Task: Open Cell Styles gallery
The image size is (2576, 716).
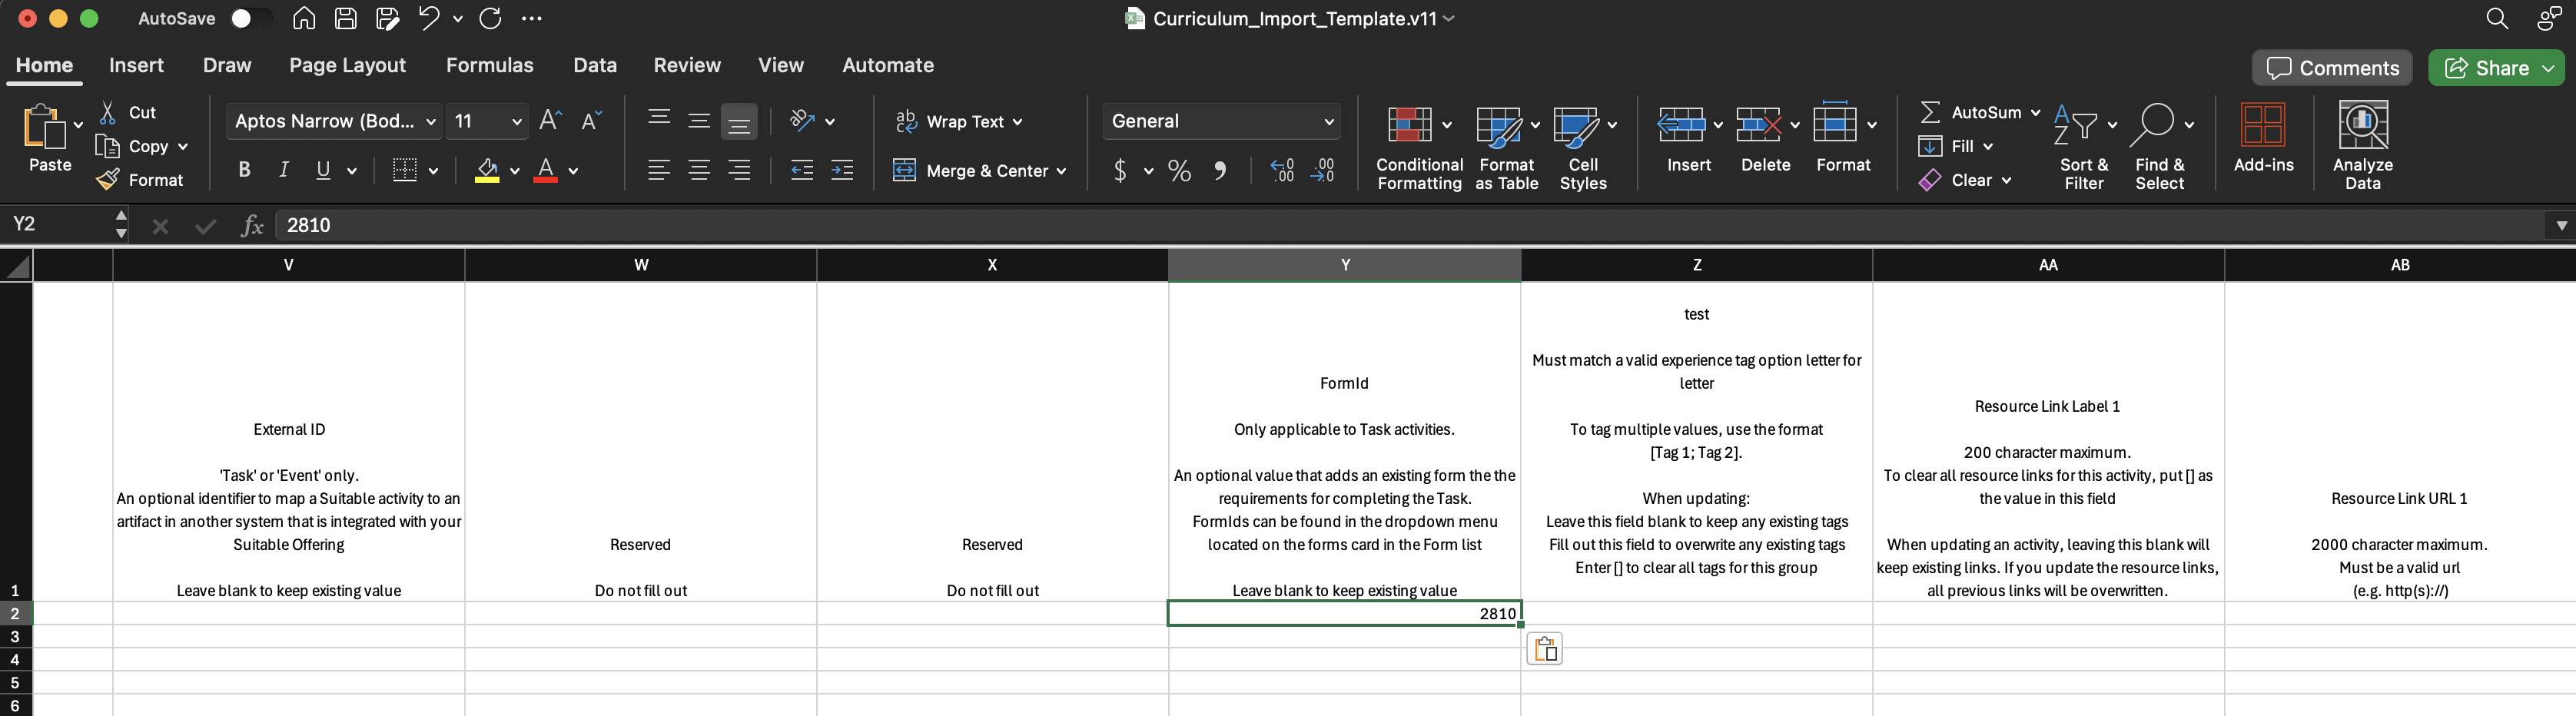Action: 1583,146
